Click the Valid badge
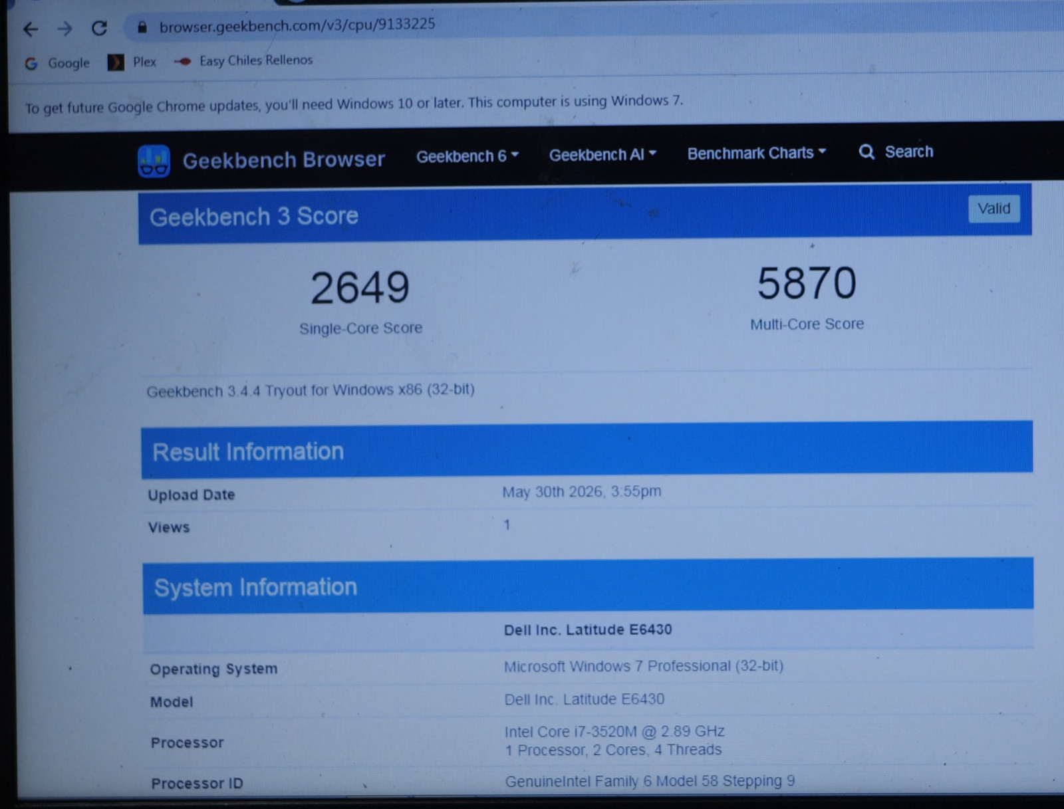Image resolution: width=1064 pixels, height=809 pixels. (x=994, y=209)
